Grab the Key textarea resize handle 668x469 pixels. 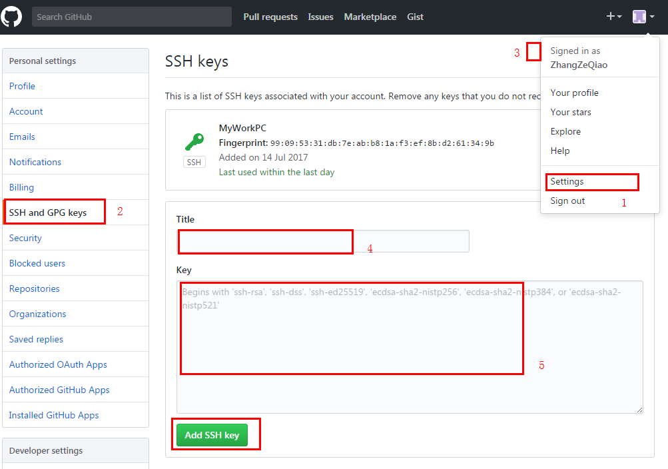(x=639, y=409)
